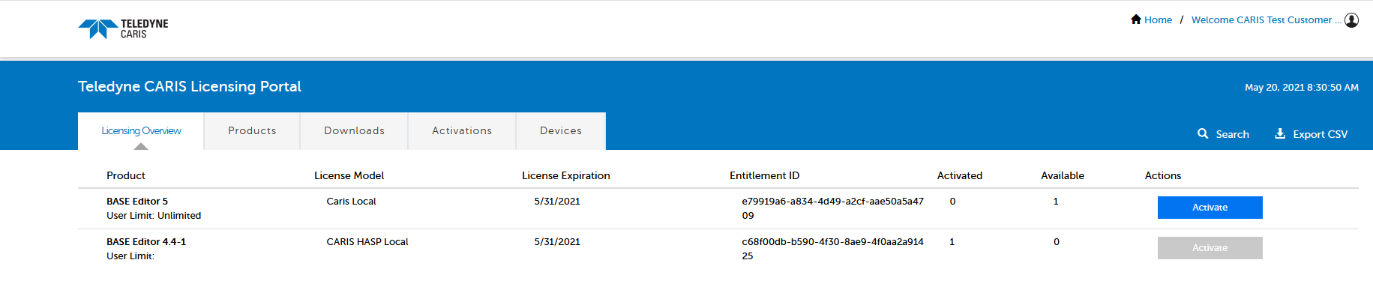Screen dimensions: 1373x281
Task: Open the Downloads tab
Action: 354,131
